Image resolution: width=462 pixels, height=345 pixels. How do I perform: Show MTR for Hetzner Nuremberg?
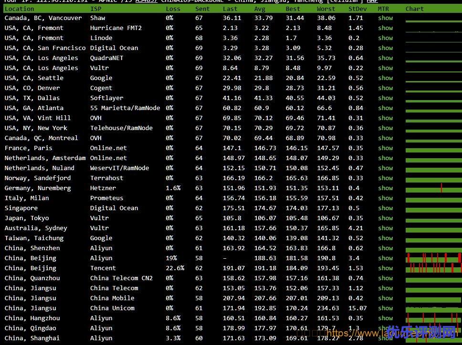385,188
